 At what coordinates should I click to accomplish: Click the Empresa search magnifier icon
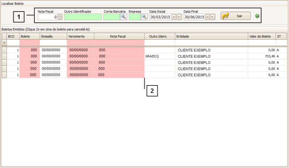coord(144,17)
